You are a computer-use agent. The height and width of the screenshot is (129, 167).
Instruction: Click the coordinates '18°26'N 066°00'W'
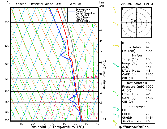(45, 4)
